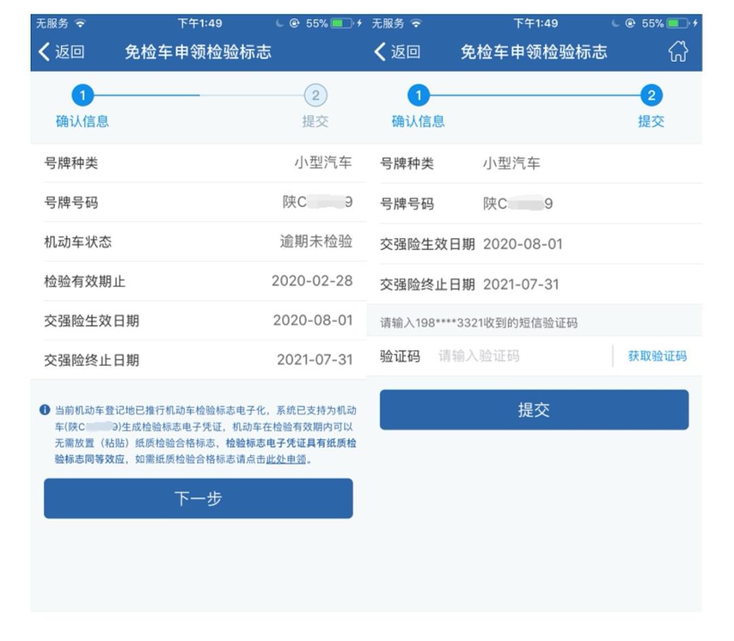Tap the blue info icon beside the notice text
The image size is (734, 641).
[46, 410]
